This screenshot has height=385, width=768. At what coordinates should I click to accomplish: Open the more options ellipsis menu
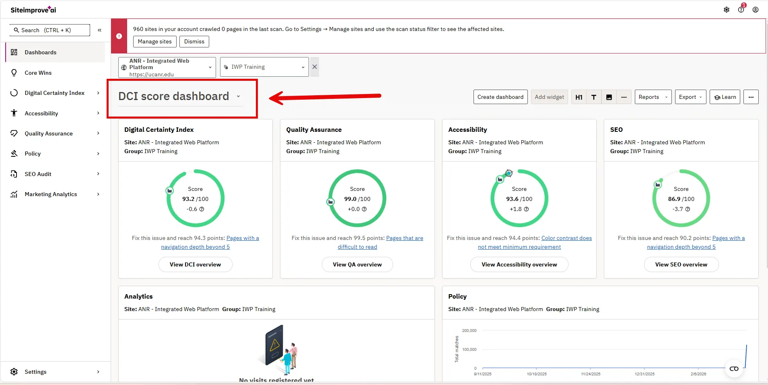[750, 97]
